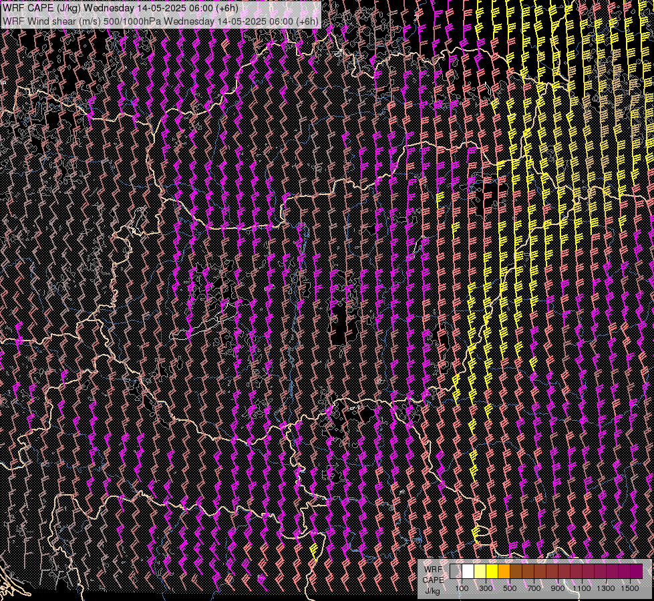Click the legend value 100
Viewport: 654px width, 601px height.
tap(462, 588)
